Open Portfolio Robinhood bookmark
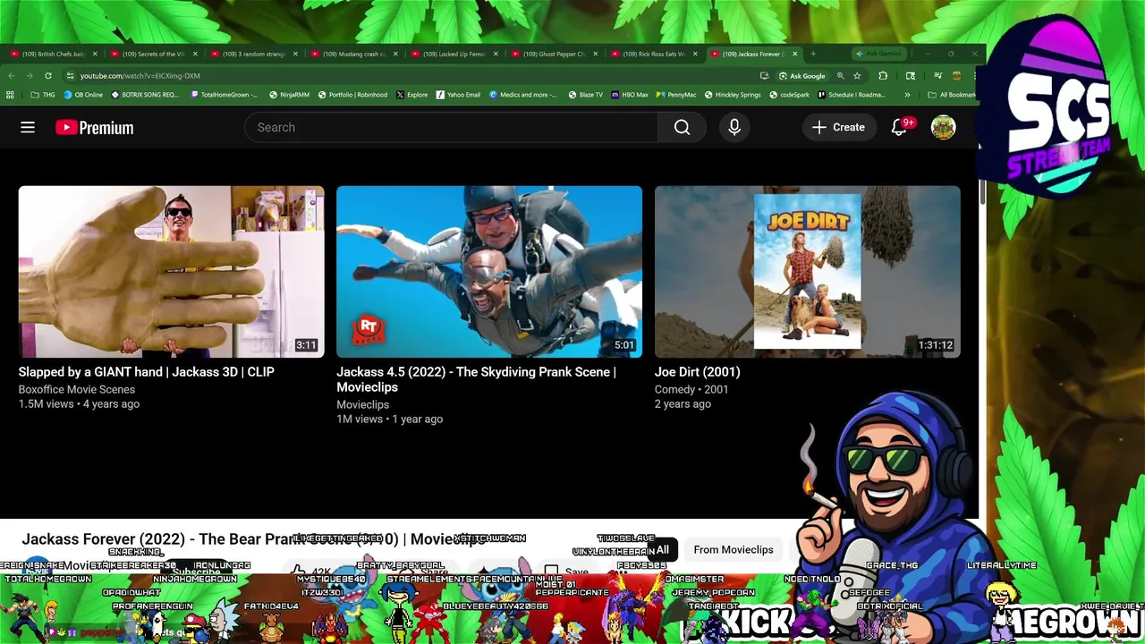This screenshot has width=1145, height=644. (352, 95)
